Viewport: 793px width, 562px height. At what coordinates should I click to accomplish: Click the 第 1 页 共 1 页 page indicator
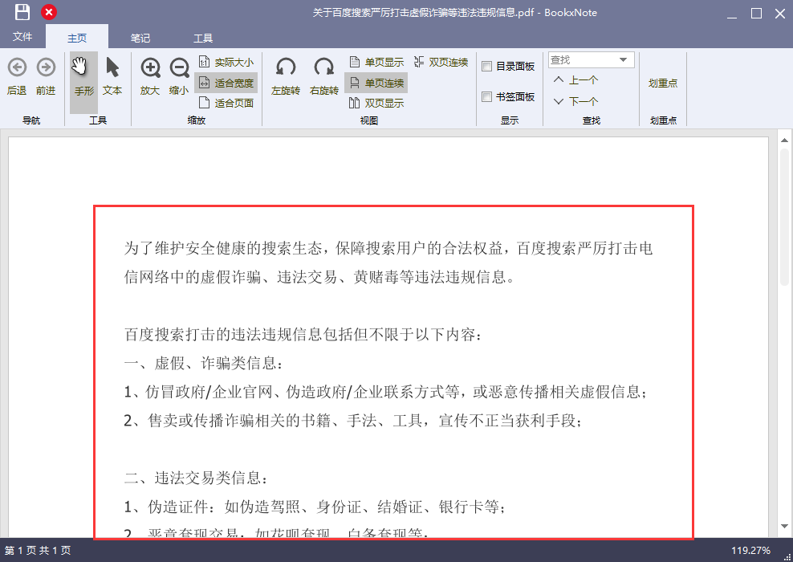[x=38, y=551]
